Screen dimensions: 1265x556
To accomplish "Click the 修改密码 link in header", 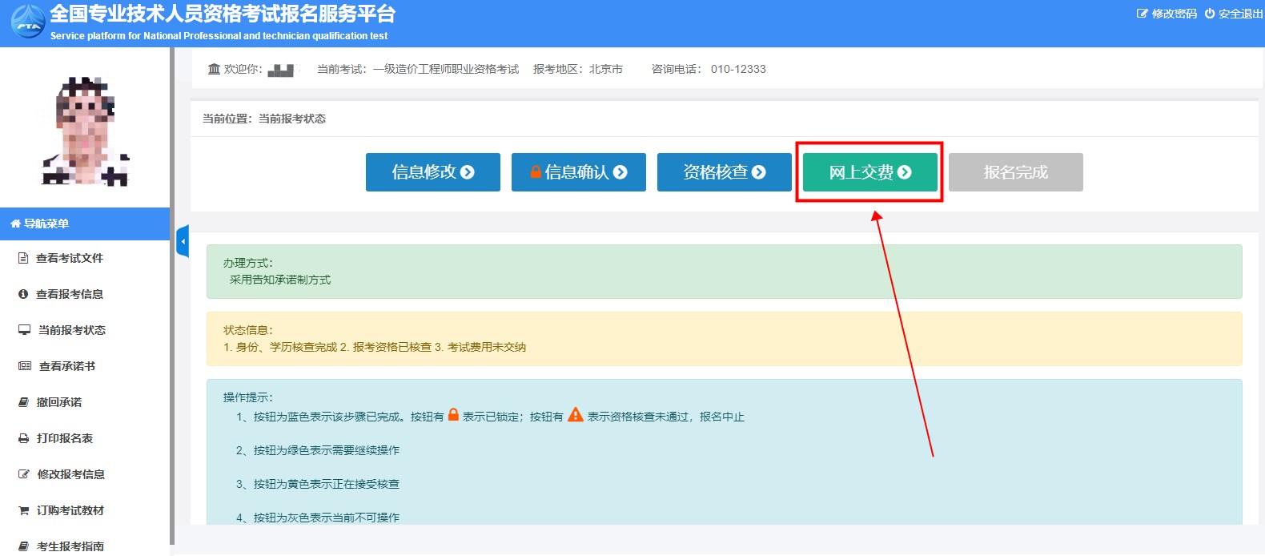I will point(1167,14).
